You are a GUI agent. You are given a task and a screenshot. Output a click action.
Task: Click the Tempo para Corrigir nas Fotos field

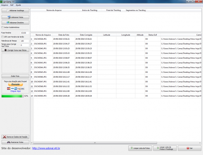25,45
